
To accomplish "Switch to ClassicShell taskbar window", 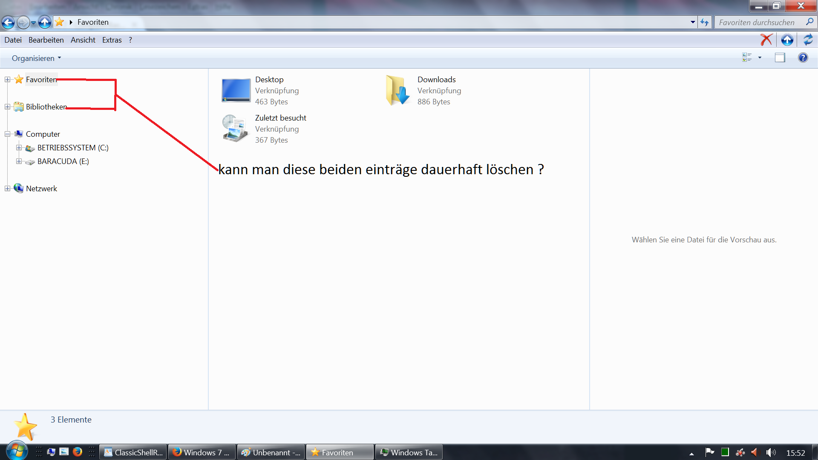I will click(133, 452).
